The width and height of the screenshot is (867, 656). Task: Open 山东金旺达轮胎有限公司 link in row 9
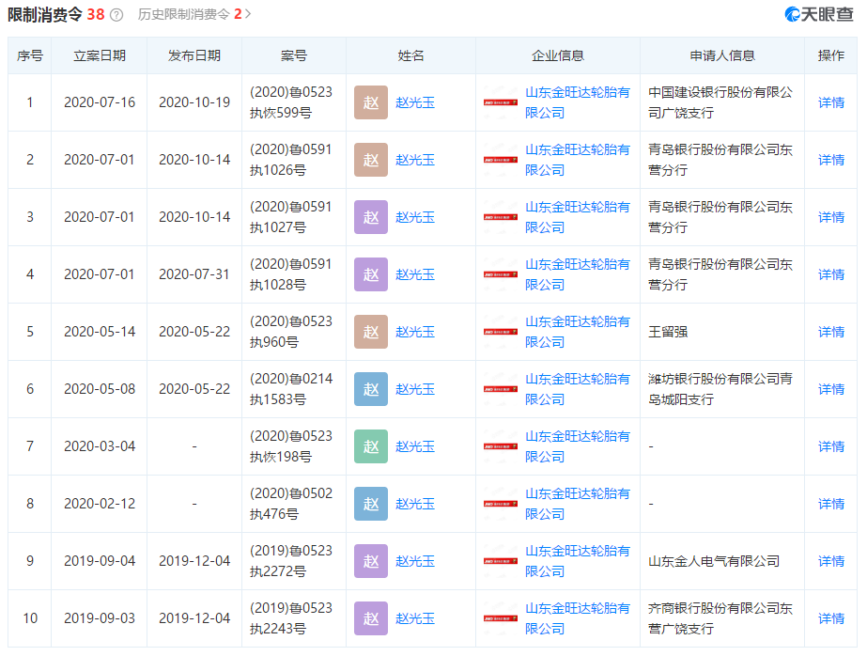point(578,561)
